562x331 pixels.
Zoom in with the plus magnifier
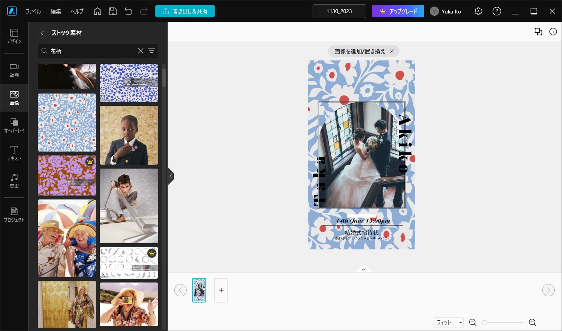click(x=533, y=323)
